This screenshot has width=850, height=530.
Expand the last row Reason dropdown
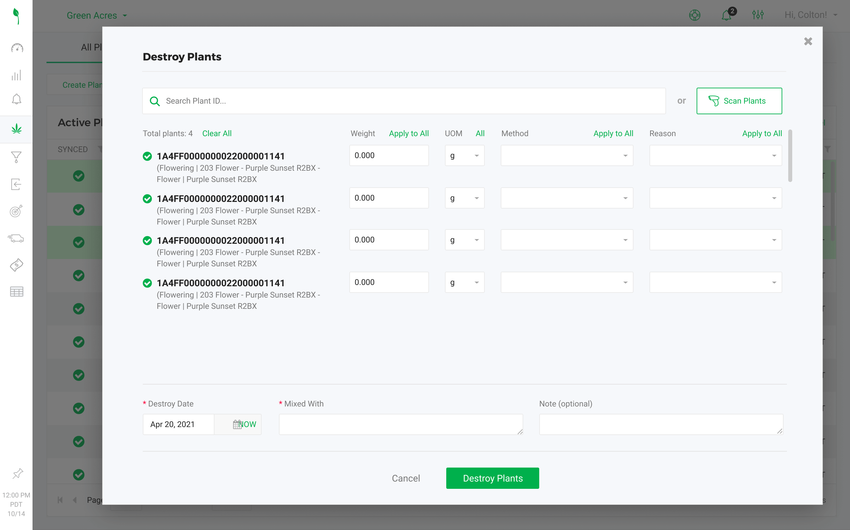click(x=716, y=283)
